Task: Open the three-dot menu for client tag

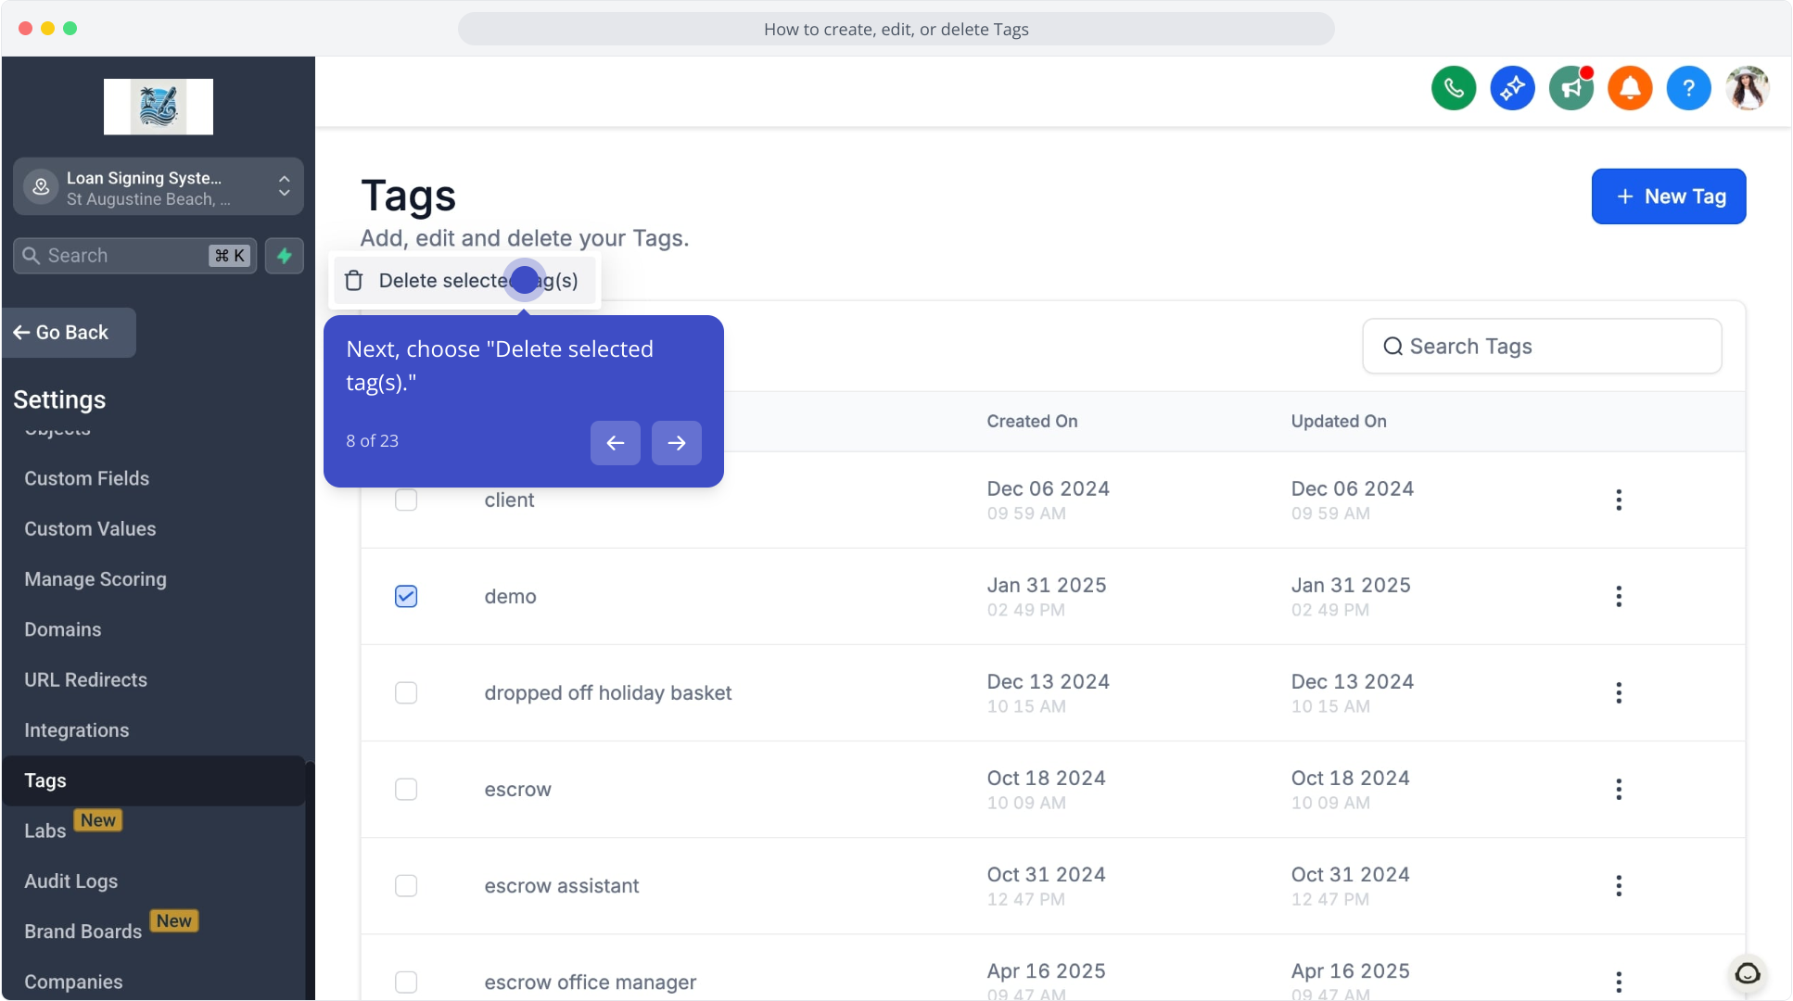Action: tap(1619, 500)
